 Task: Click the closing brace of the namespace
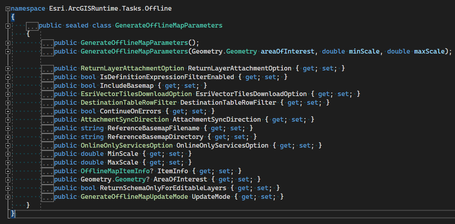[13, 214]
